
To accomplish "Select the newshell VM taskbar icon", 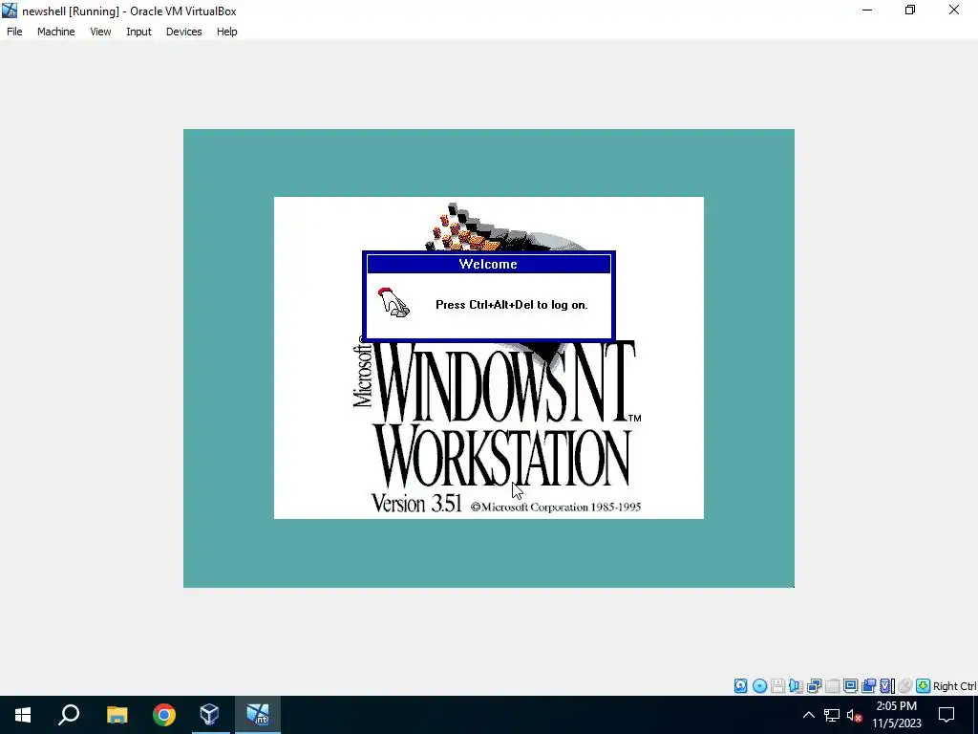I will coord(258,715).
